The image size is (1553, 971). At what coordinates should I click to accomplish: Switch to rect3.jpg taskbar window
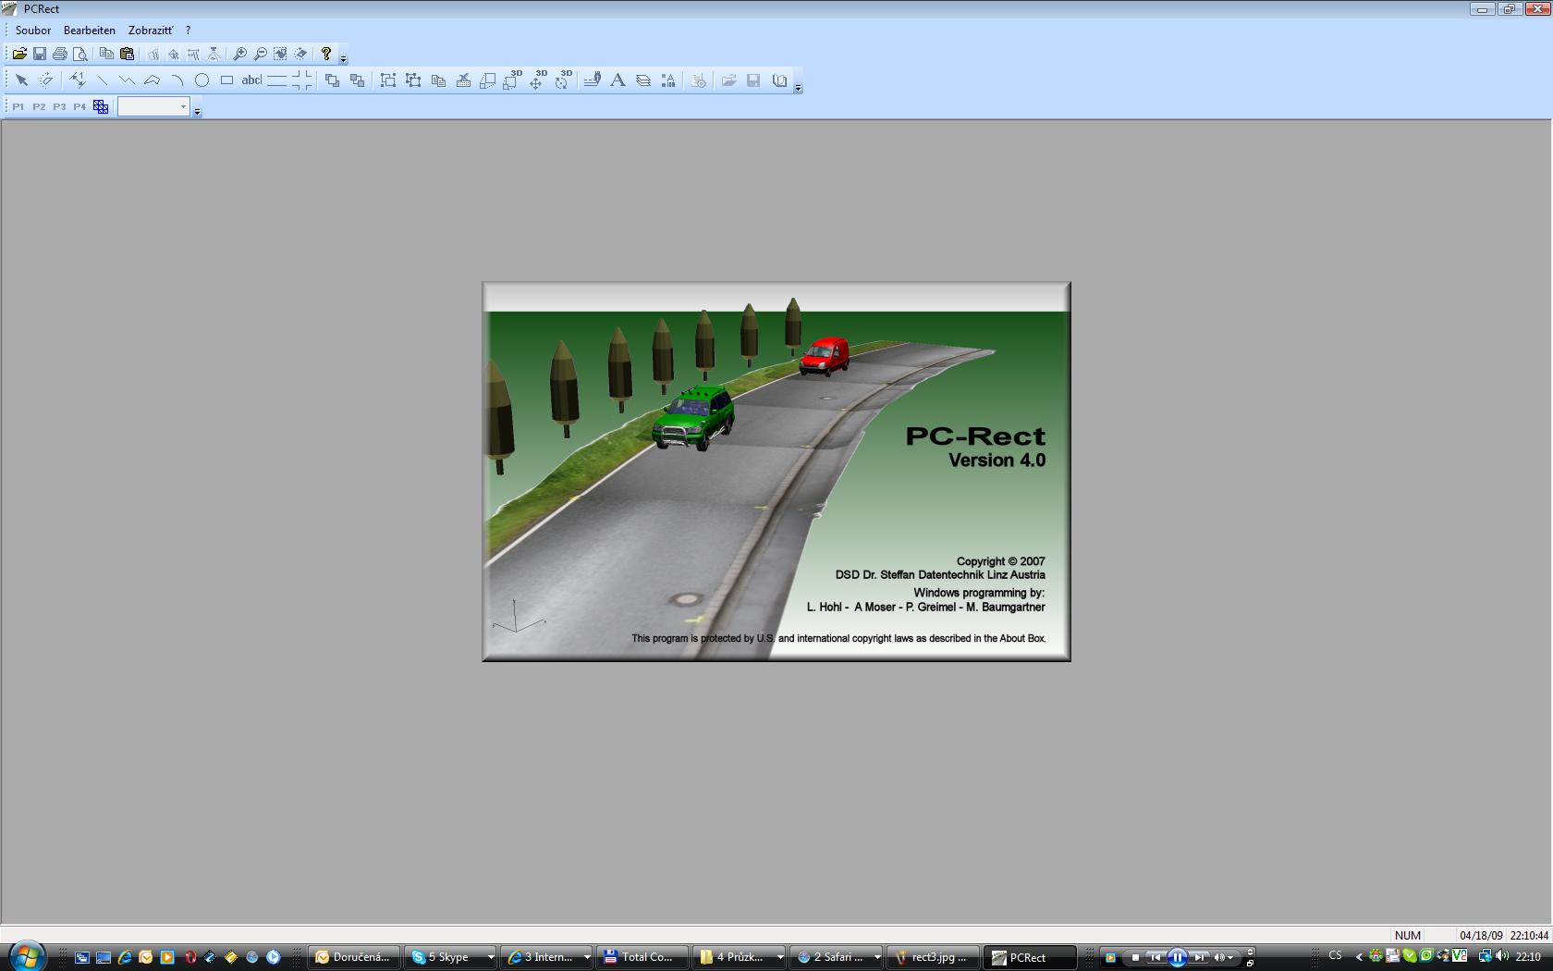tap(933, 957)
